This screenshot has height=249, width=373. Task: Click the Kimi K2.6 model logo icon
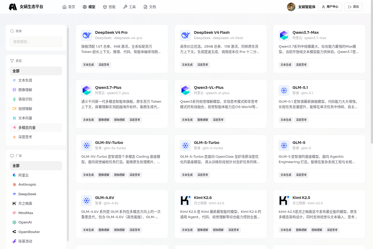185,200
